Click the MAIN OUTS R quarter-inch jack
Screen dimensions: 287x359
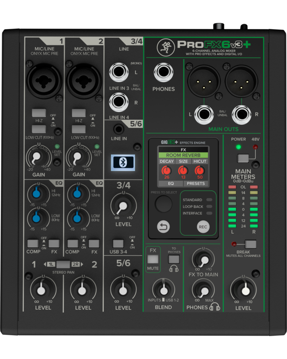tap(241, 114)
